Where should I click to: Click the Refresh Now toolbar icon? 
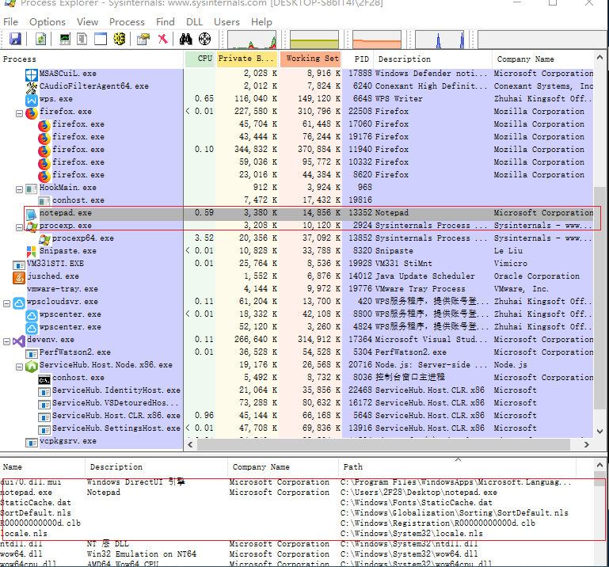tap(40, 39)
